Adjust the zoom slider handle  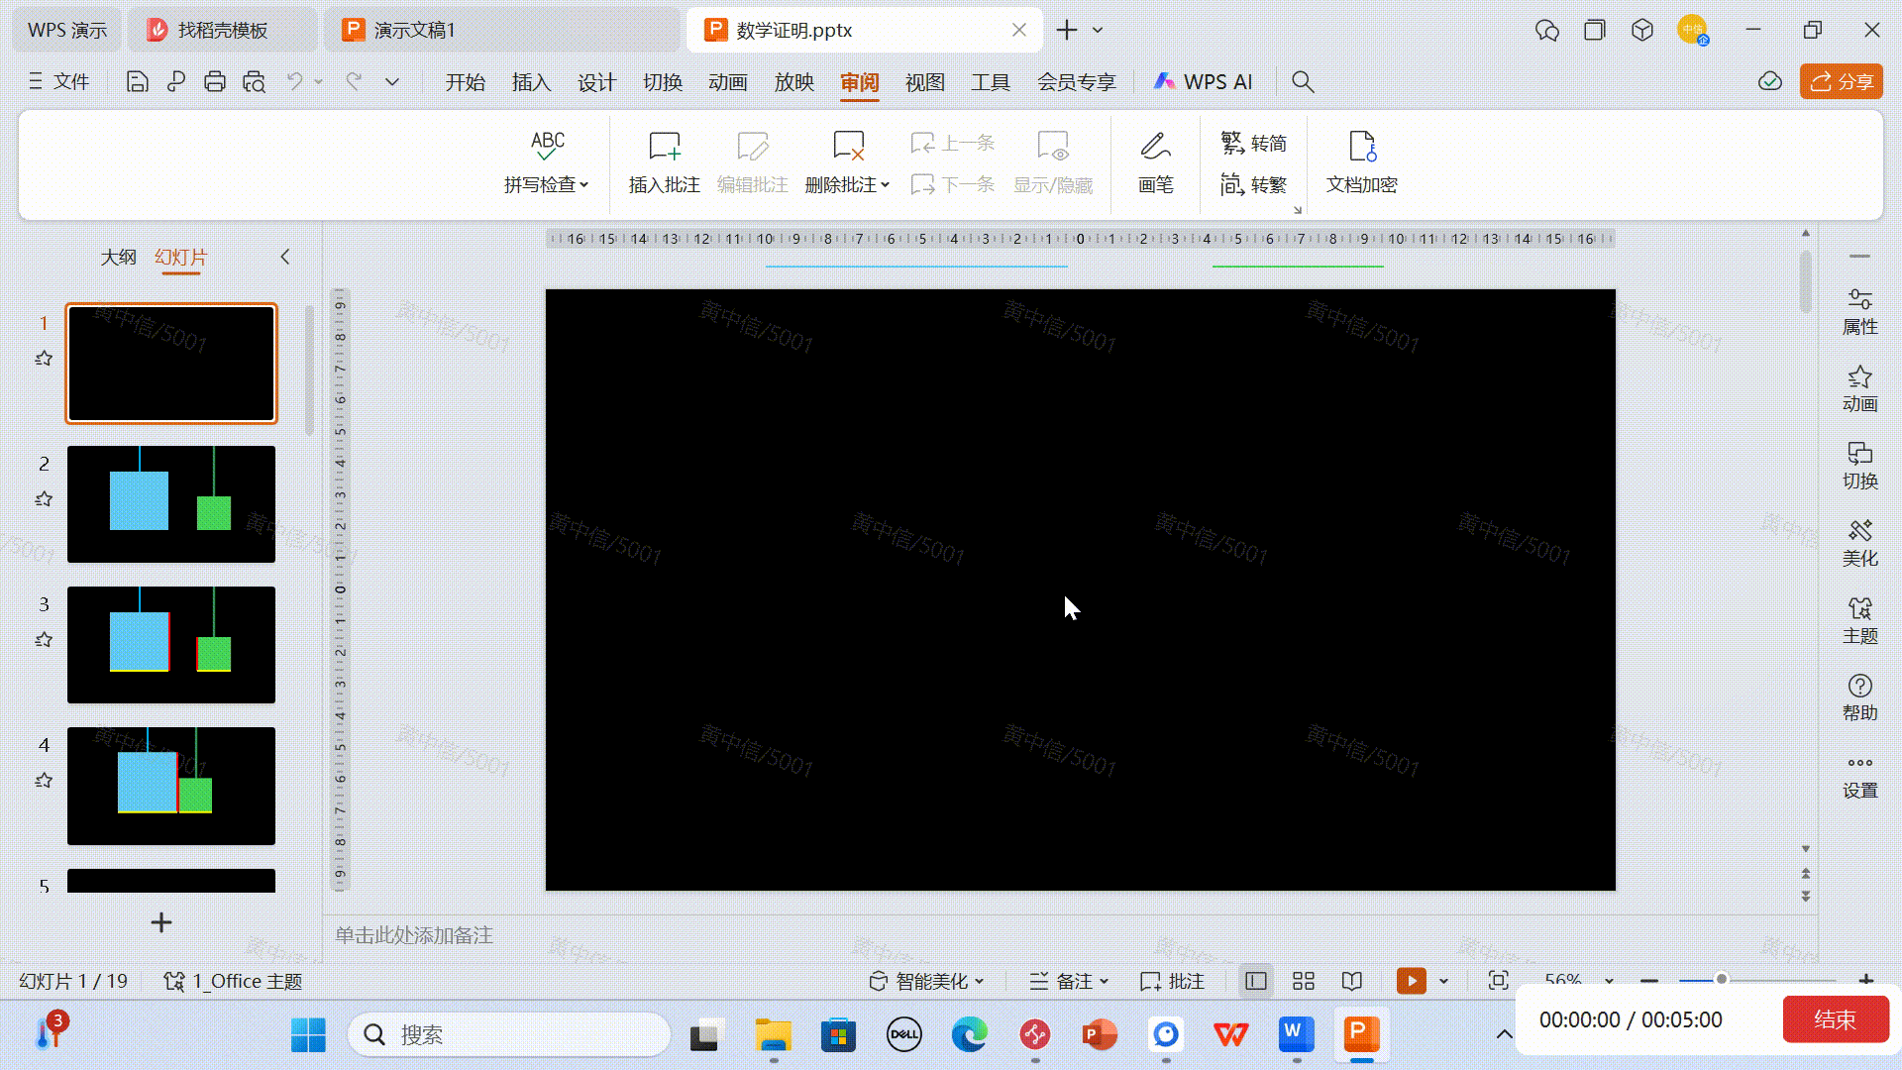(1722, 979)
